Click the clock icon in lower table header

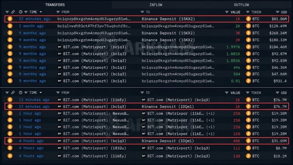coord(21,93)
